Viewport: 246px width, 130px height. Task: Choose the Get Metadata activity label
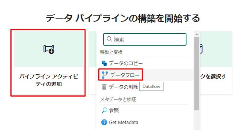[123, 122]
